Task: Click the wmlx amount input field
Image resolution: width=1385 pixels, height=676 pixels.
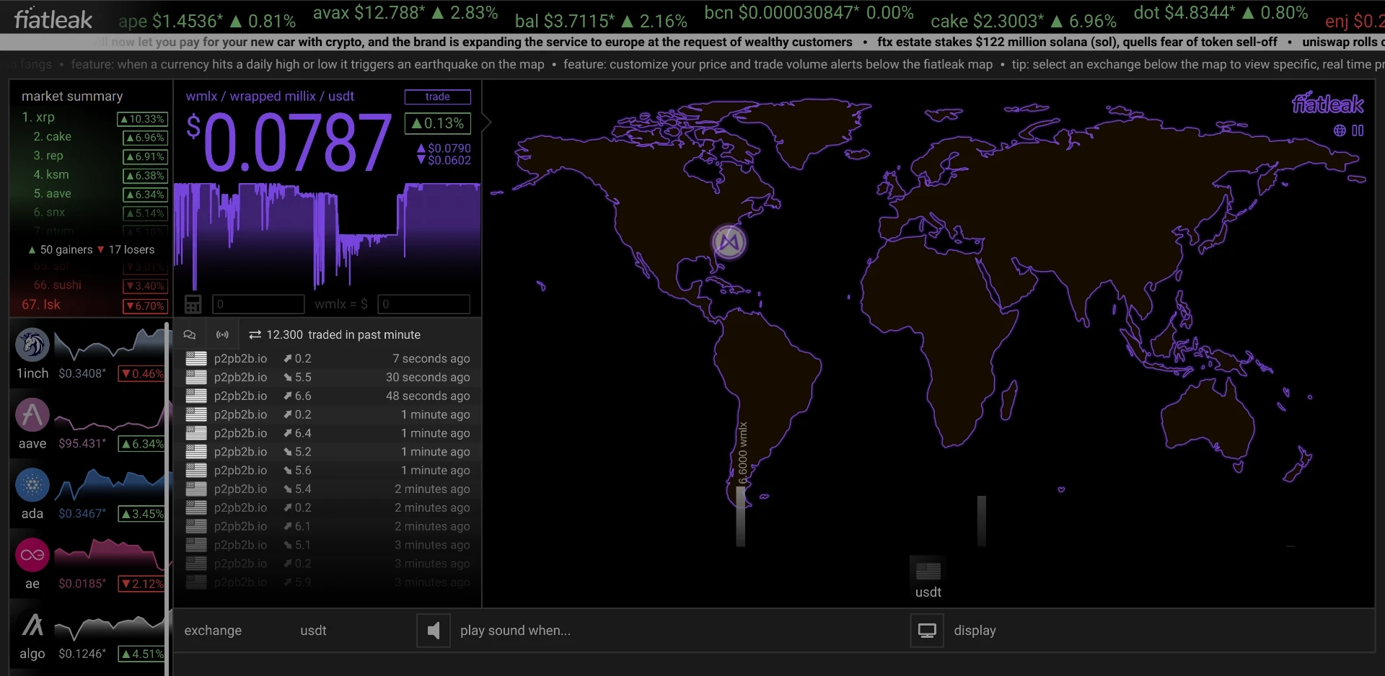Action: 258,304
